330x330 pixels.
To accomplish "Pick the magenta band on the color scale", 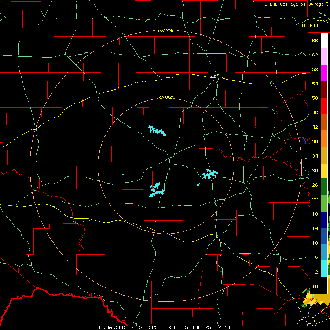I will pos(324,73).
